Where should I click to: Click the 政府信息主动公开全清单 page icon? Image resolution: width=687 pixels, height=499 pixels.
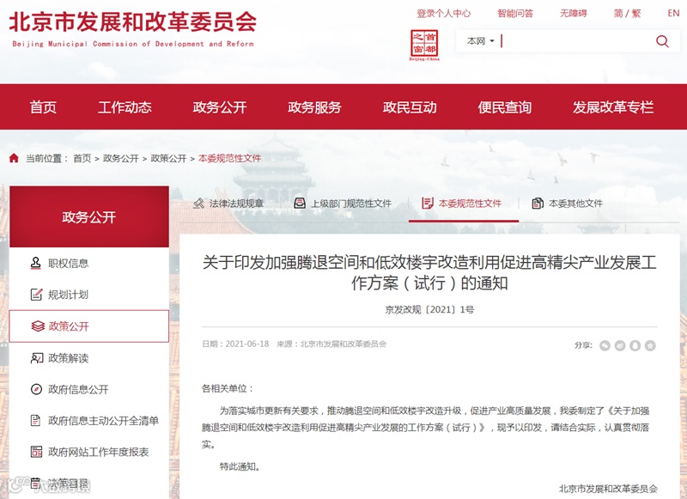(35, 421)
